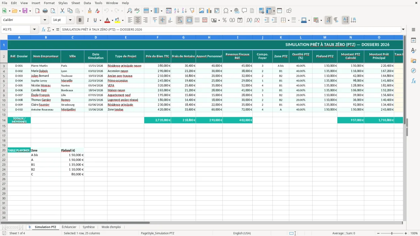The image size is (420, 236).
Task: Open Font Color dropdown arrow
Action: (112, 20)
